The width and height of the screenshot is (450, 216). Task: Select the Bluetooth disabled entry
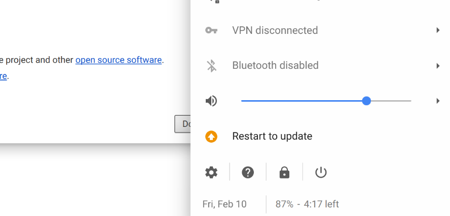pos(275,65)
